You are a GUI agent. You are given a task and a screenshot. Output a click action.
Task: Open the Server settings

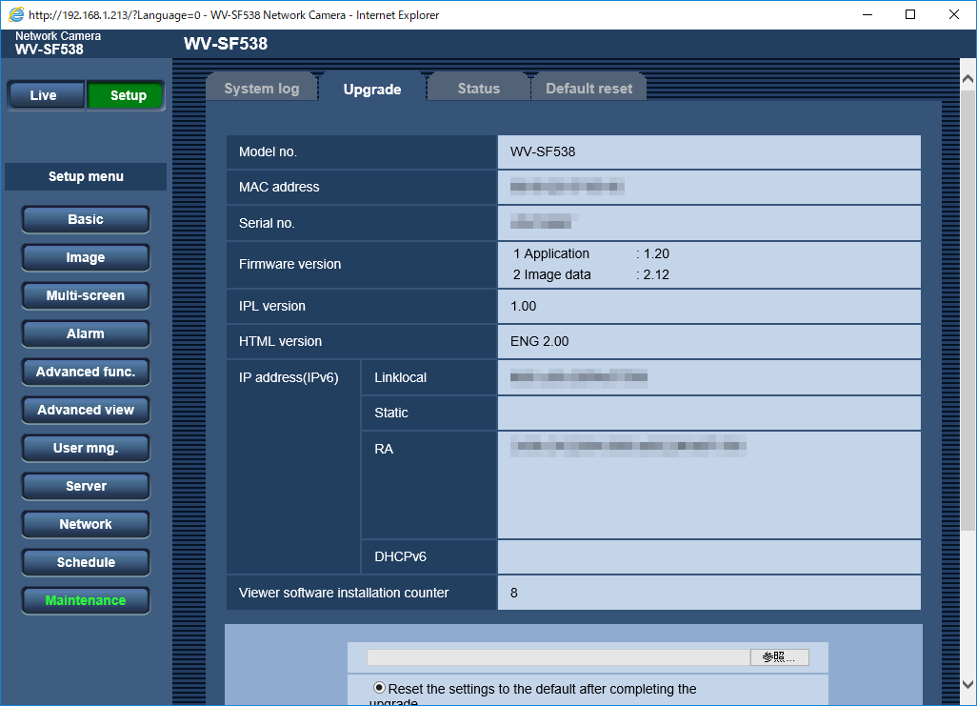[86, 486]
